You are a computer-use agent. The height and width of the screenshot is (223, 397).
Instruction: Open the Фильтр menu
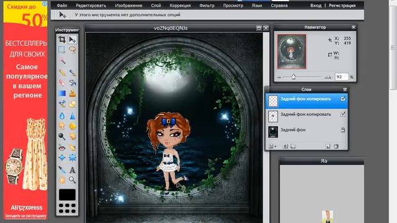click(207, 6)
